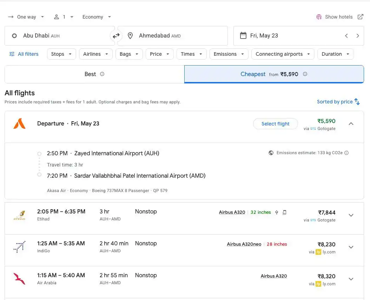Screen dimensions: 370x300
Task: Click origin circle icon in Abu Dhabi field
Action: pyautogui.click(x=14, y=36)
